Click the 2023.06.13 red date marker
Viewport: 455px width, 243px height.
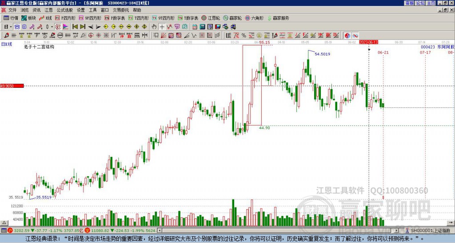coord(368,42)
